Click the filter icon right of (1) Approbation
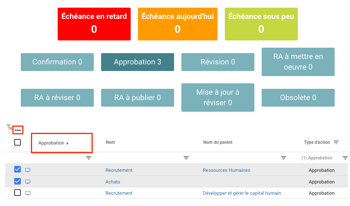 tap(345, 158)
